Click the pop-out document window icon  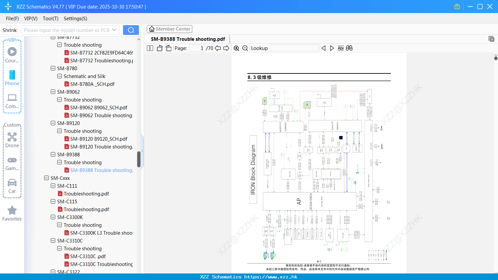coord(491,39)
